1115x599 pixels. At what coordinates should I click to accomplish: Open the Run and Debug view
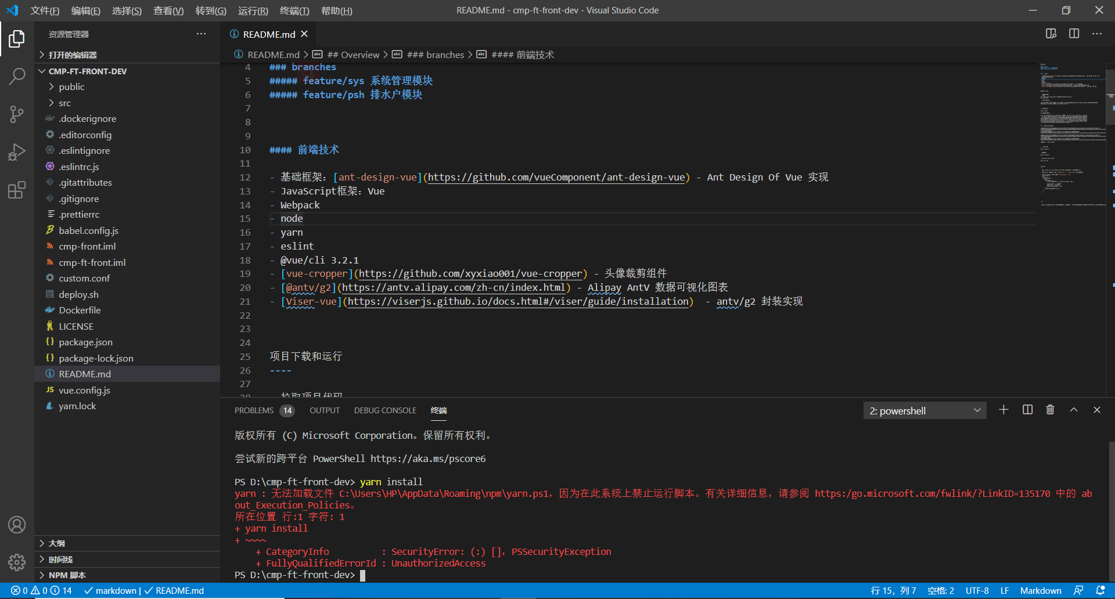pyautogui.click(x=17, y=152)
